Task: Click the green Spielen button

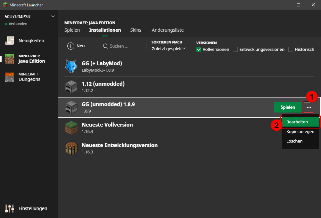Action: (x=288, y=107)
